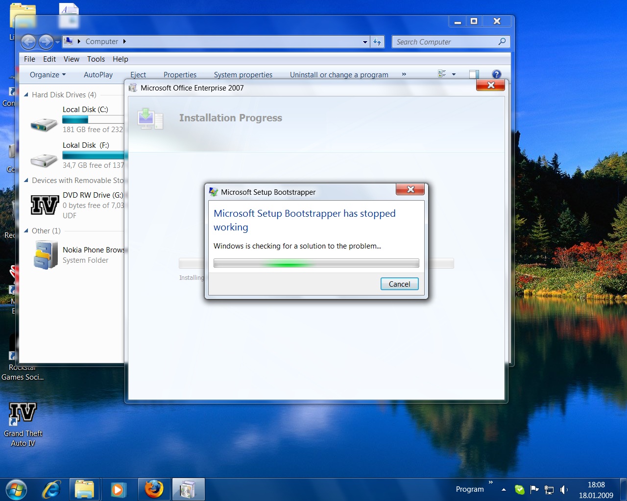Image resolution: width=627 pixels, height=501 pixels.
Task: Show more command bar options via chevron
Action: click(404, 74)
